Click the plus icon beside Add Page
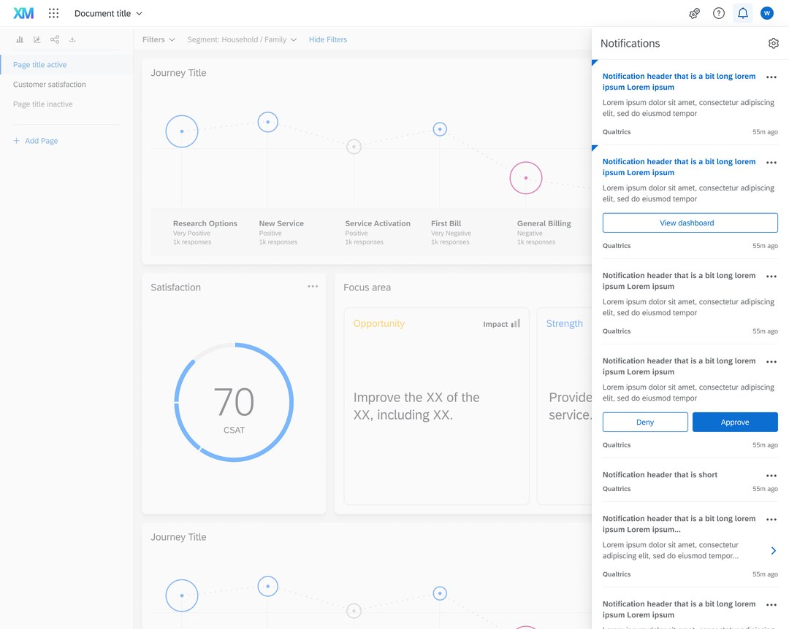 click(16, 141)
